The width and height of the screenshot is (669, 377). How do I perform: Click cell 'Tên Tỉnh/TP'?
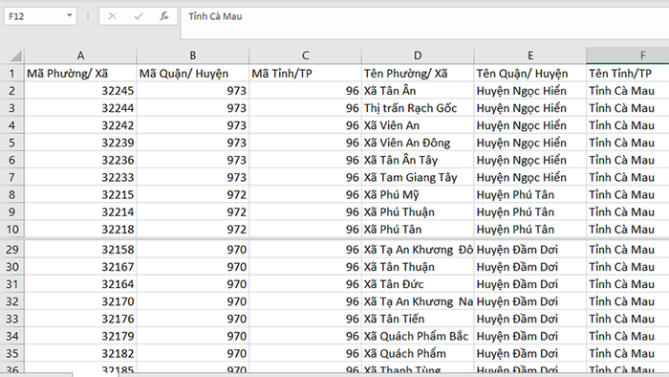tap(628, 74)
